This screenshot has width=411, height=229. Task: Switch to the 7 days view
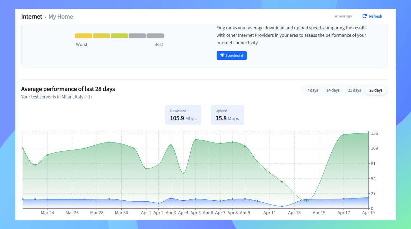[x=312, y=90]
